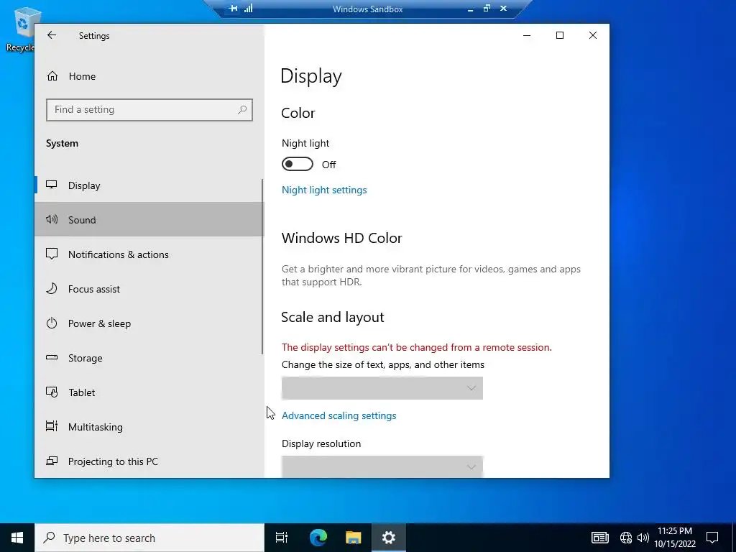Open the Sound settings page
This screenshot has width=736, height=552.
pyautogui.click(x=148, y=220)
